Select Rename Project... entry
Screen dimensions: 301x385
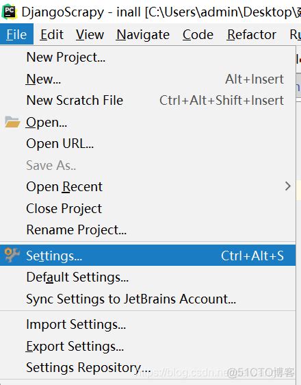(x=148, y=229)
